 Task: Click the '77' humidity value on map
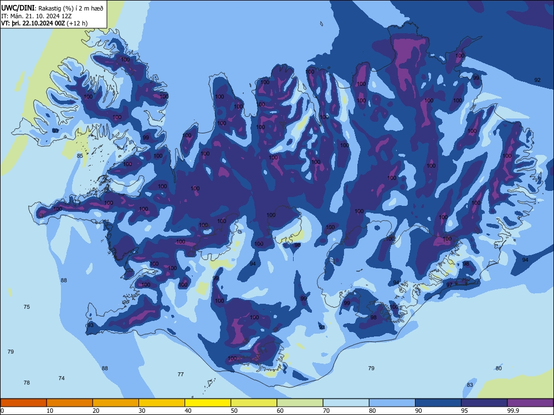[181, 375]
